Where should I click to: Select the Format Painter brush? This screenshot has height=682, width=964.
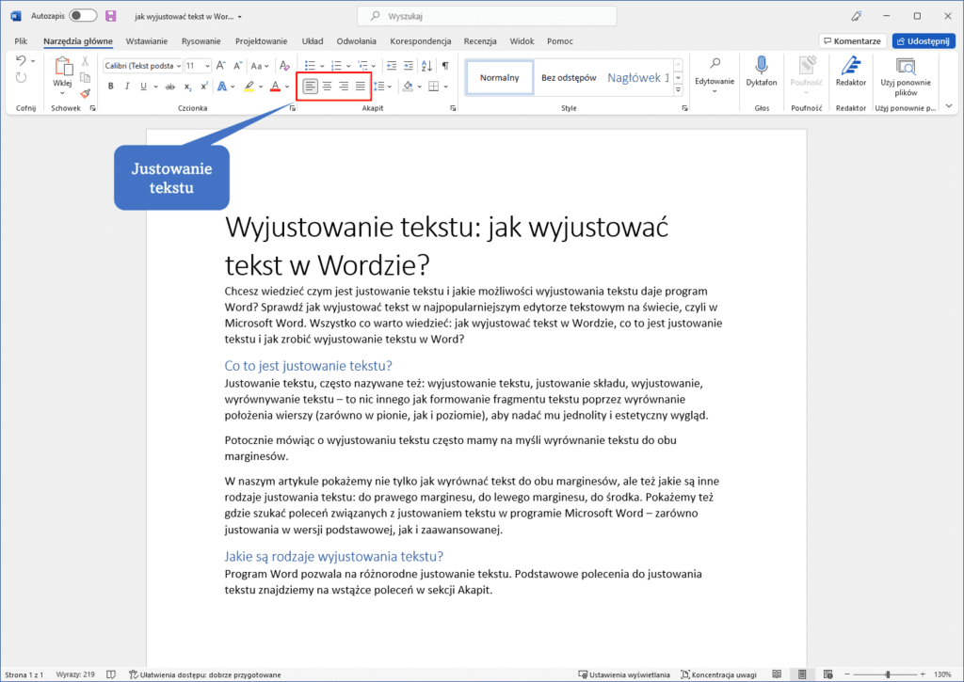pyautogui.click(x=85, y=93)
